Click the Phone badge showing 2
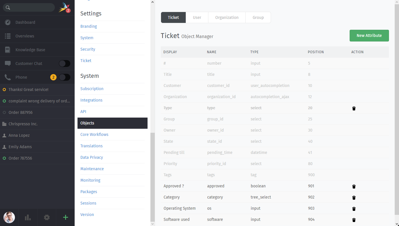Image resolution: width=399 pixels, height=226 pixels. pos(53,77)
